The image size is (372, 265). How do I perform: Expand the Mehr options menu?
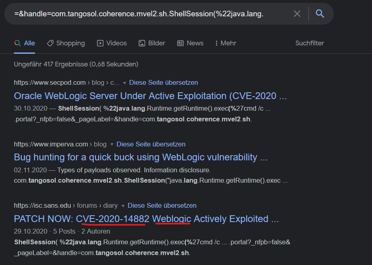pyautogui.click(x=225, y=43)
